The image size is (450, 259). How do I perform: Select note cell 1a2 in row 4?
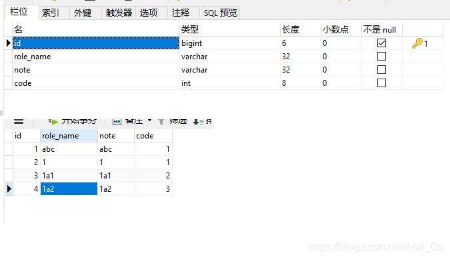(116, 189)
